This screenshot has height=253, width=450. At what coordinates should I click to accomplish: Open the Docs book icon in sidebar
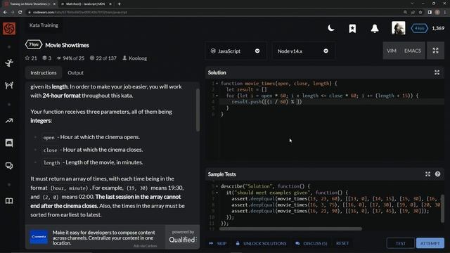pyautogui.click(x=9, y=201)
